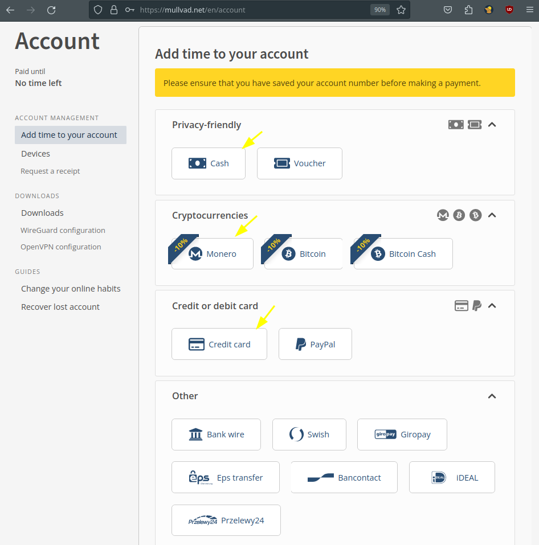Choose Cash payment method
539x545 pixels.
(209, 163)
